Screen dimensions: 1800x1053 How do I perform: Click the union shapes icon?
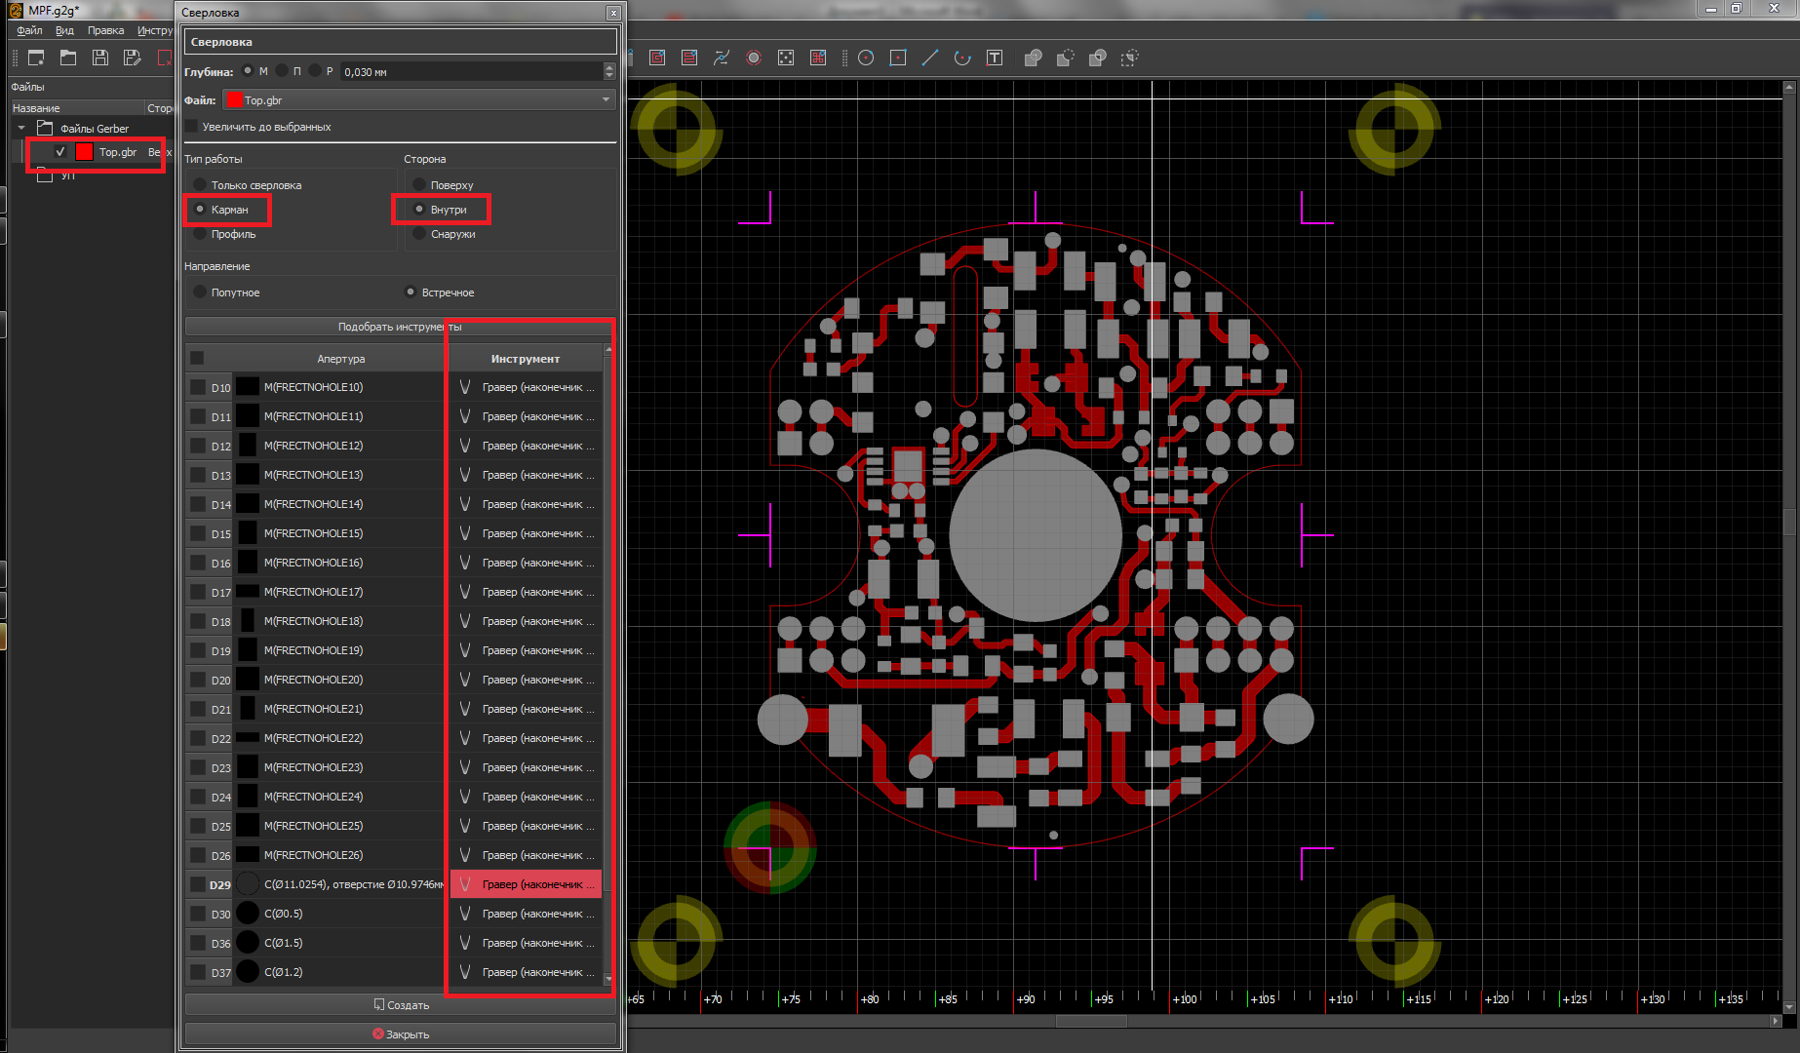[1034, 58]
